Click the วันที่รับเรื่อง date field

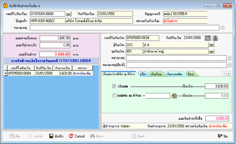tap(115, 14)
